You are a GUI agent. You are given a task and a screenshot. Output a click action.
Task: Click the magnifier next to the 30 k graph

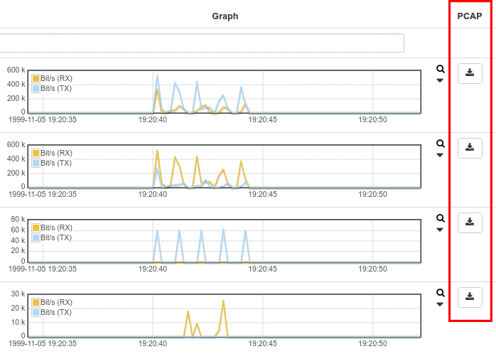(x=441, y=293)
